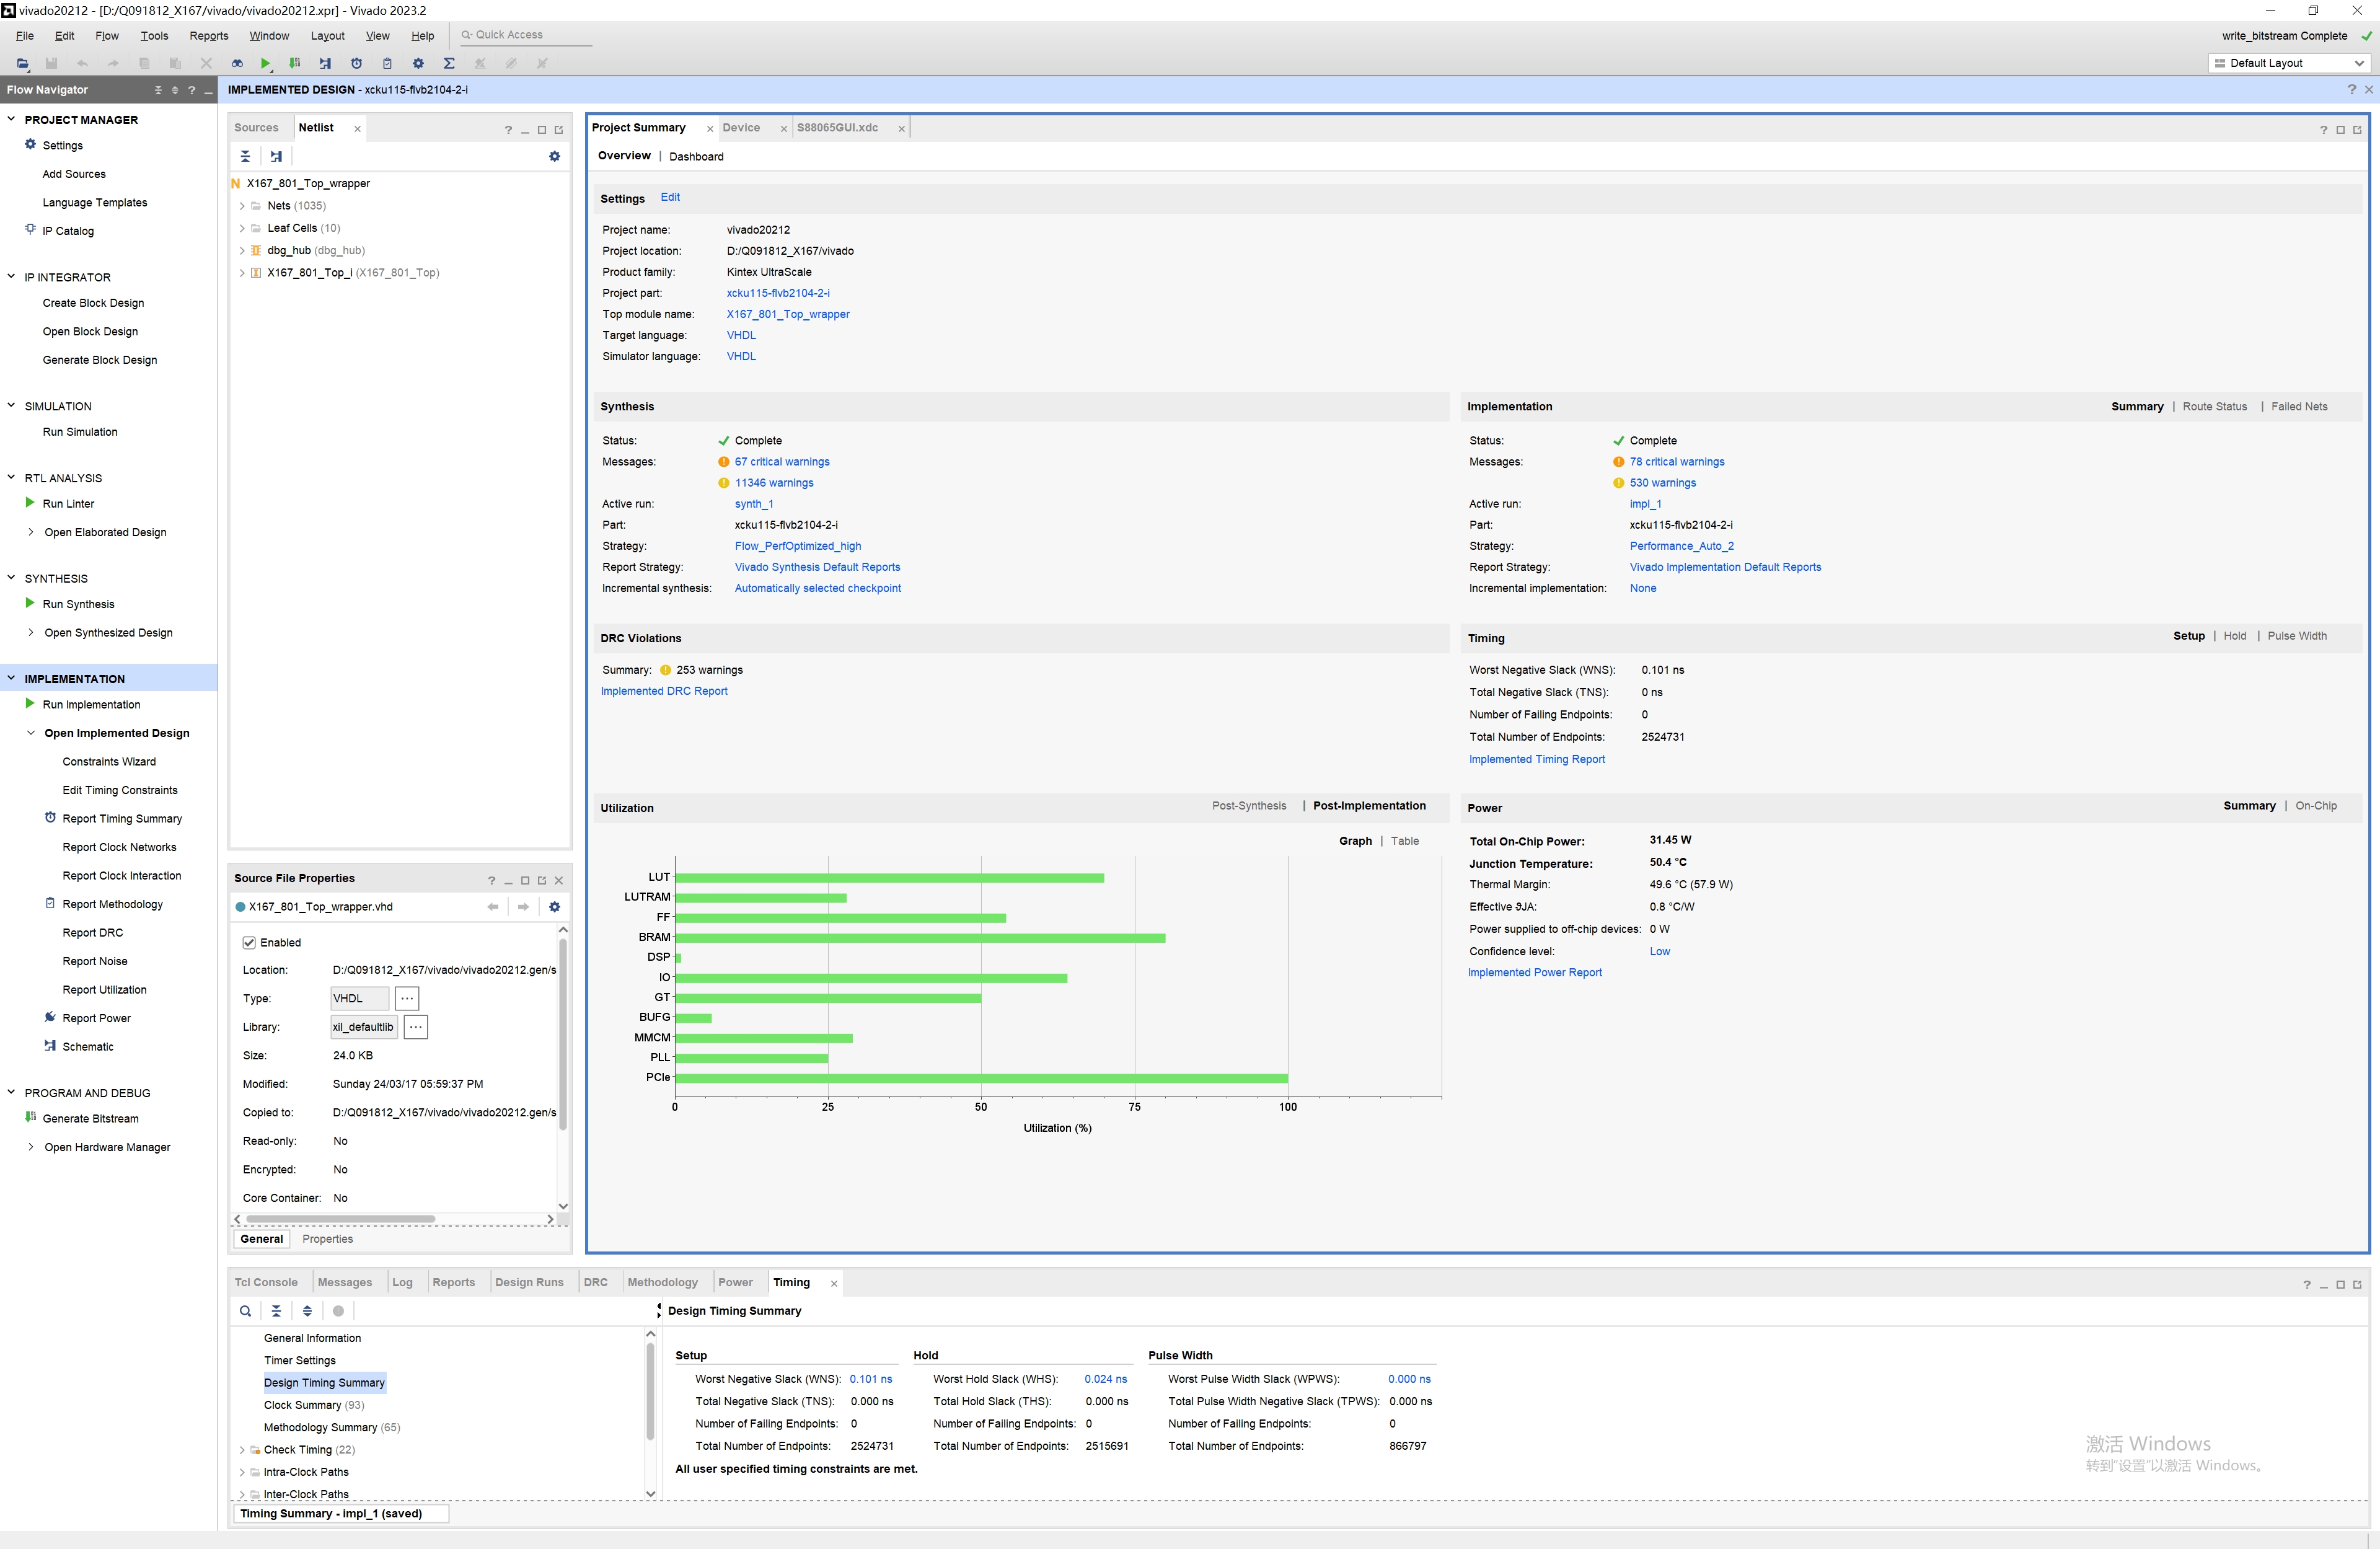Switch Timing summary to Hold view
Screen dimensions: 2380x1549
[2234, 636]
